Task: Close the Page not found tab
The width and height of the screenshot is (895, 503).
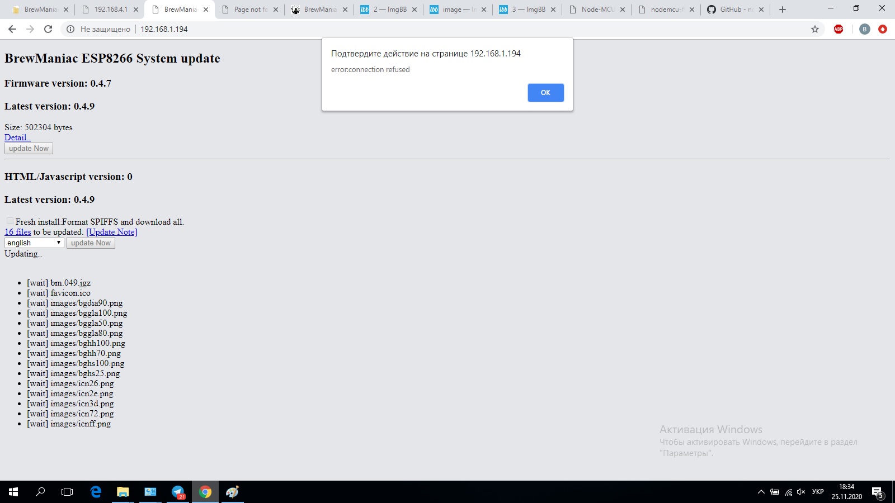Action: (276, 10)
